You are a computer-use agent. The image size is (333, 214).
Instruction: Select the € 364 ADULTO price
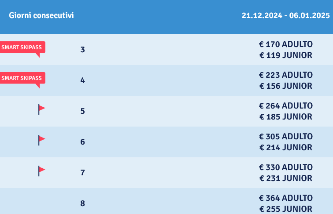[x=285, y=198]
